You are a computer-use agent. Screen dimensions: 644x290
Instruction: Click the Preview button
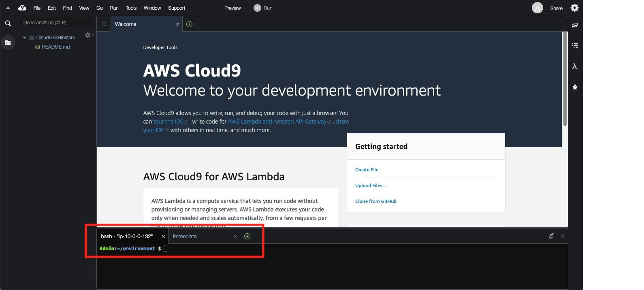(x=232, y=8)
